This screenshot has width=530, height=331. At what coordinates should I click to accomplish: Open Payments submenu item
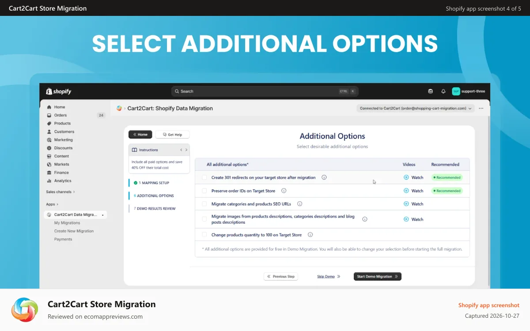[x=63, y=239]
